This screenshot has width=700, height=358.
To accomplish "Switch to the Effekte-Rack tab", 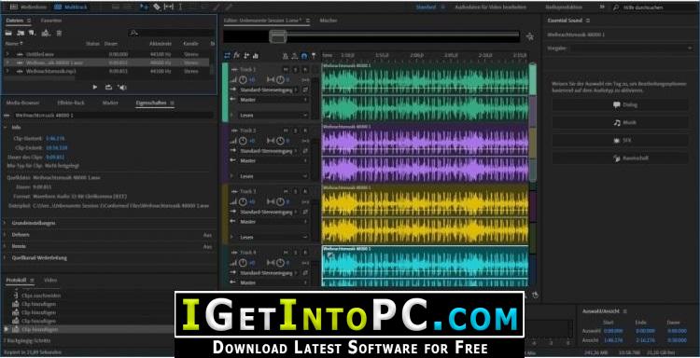I will pos(71,103).
